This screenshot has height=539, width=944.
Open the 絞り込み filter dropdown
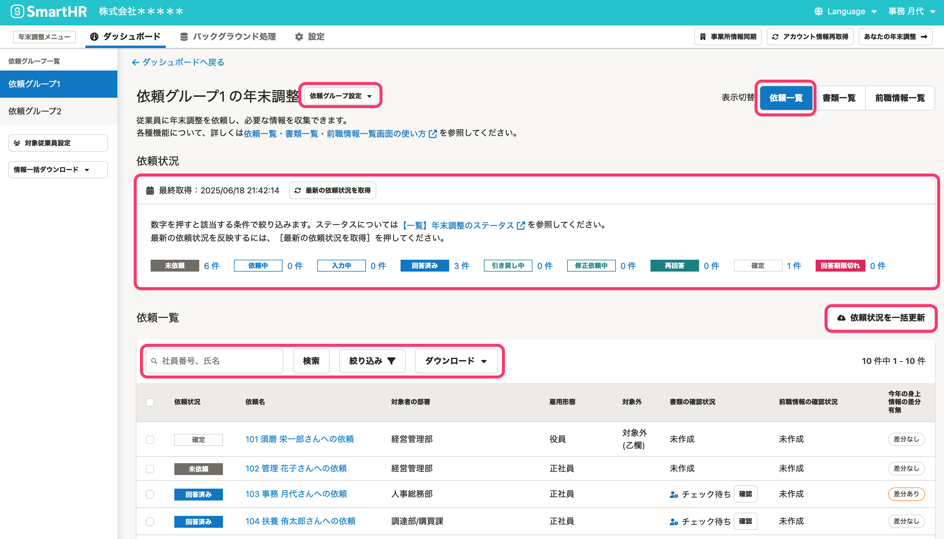pos(372,361)
